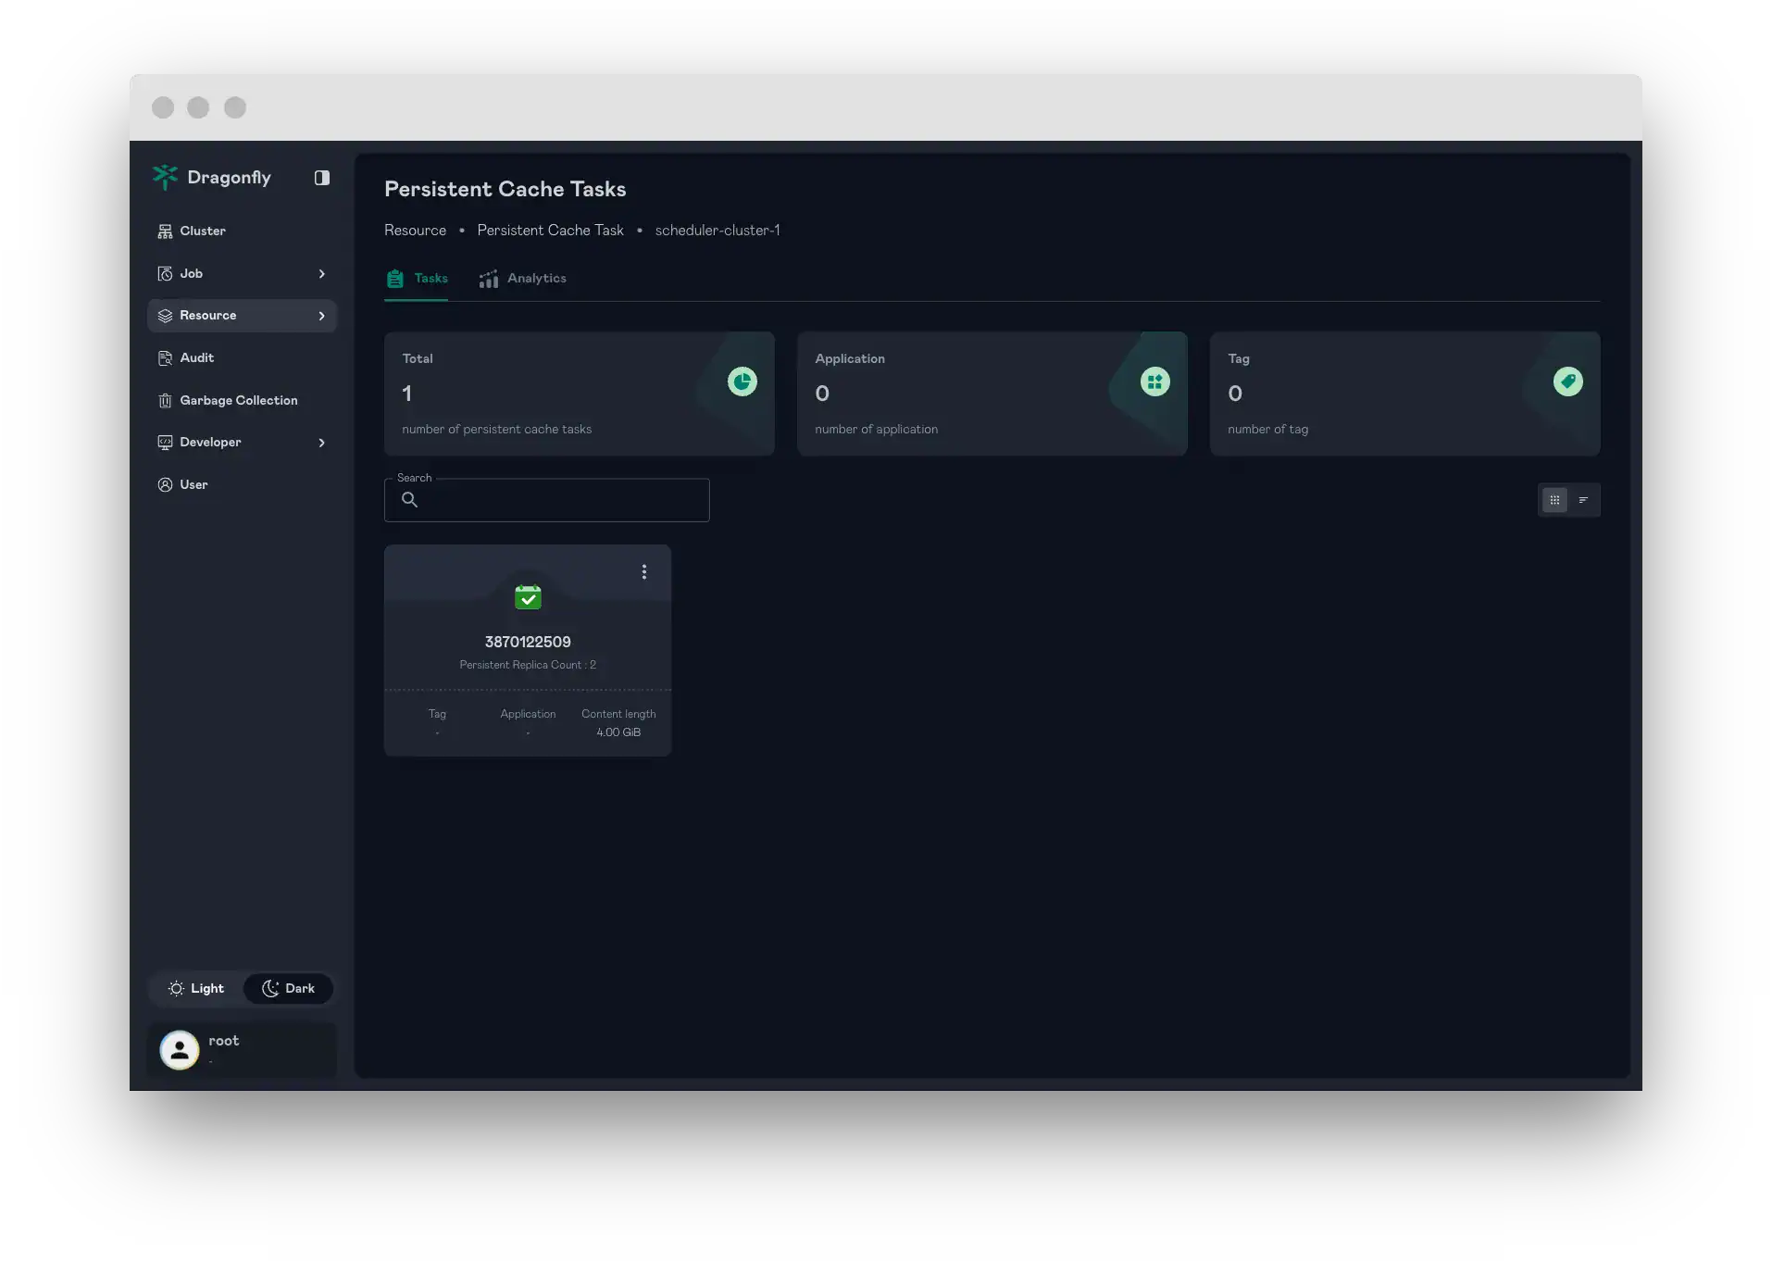Open task 3870122509
Image resolution: width=1772 pixels, height=1276 pixels.
528,642
